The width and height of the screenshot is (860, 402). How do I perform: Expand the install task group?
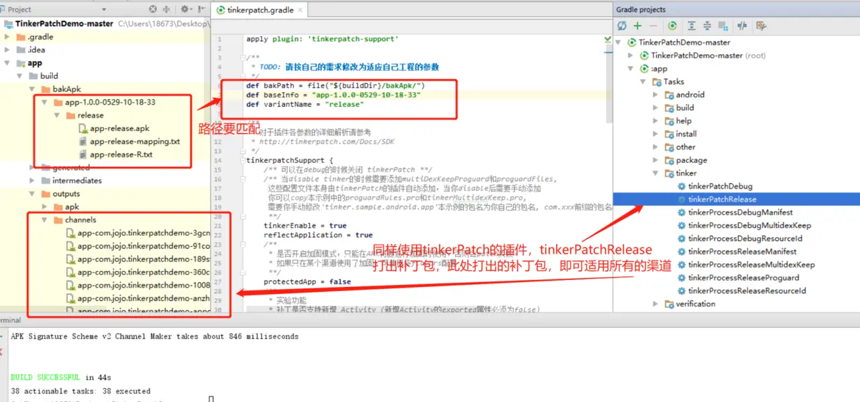[x=655, y=134]
